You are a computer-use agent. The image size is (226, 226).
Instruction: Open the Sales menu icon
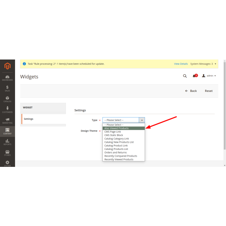(7, 89)
